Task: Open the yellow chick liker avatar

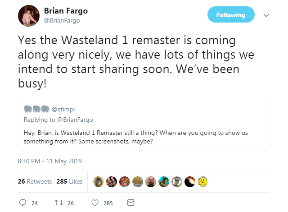Action: 203,181
